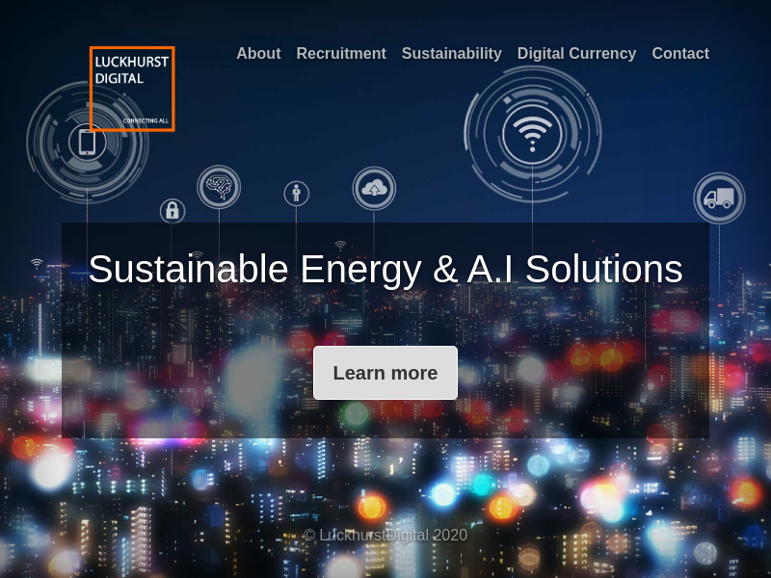
Task: Click the padlock security icon
Action: point(173,211)
